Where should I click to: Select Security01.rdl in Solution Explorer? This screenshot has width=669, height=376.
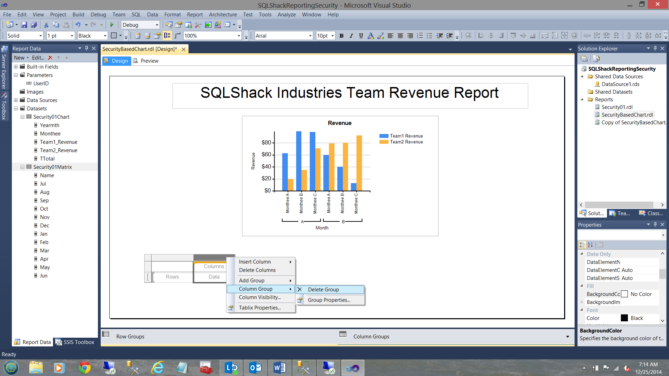617,107
